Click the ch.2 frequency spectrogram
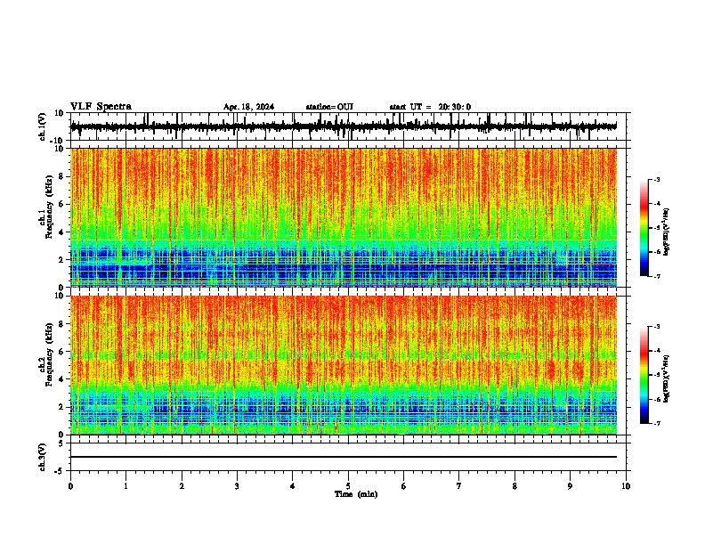 [344, 365]
